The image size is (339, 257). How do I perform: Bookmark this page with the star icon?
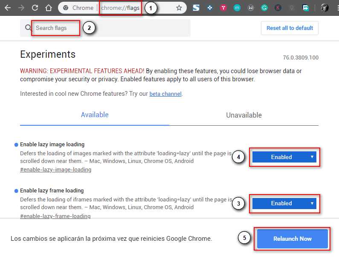point(179,8)
